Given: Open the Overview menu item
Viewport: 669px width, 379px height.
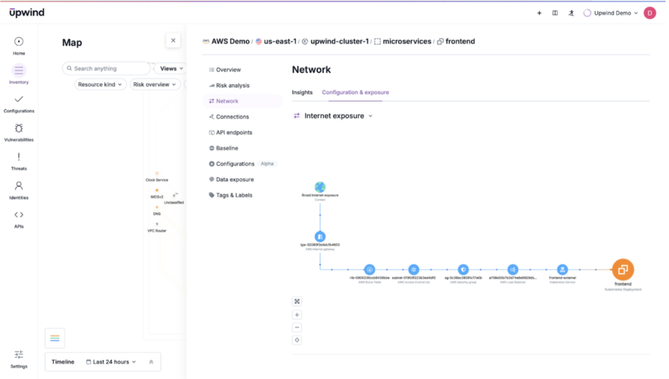Looking at the screenshot, I should pos(242,69).
